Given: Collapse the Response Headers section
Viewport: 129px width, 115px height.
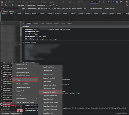Looking at the screenshot, I should 23,42.
